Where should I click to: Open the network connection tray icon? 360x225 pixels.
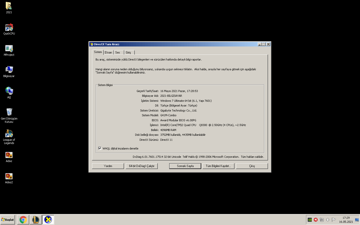click(322, 220)
